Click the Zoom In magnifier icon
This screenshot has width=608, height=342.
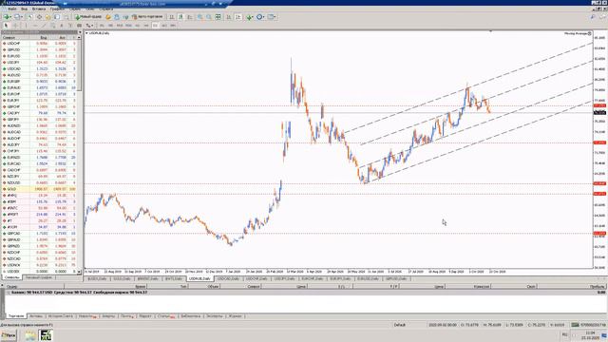pos(199,17)
